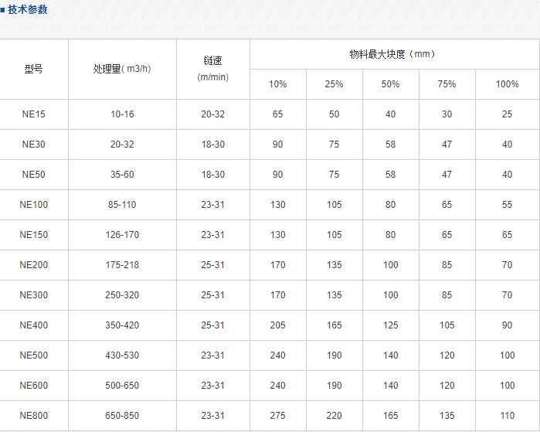Select the 物料最大块度 (mm) header
This screenshot has width=540, height=432.
(392, 54)
